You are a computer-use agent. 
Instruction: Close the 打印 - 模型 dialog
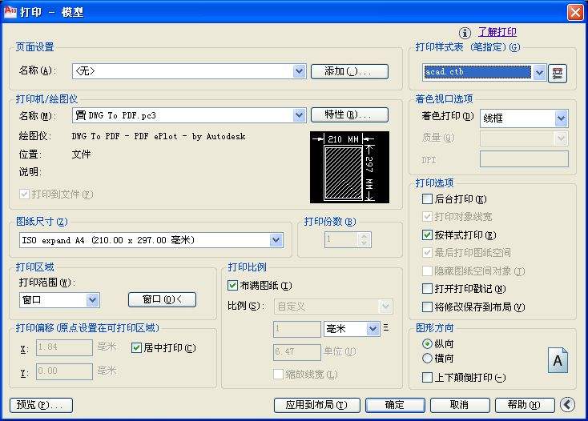coord(575,12)
